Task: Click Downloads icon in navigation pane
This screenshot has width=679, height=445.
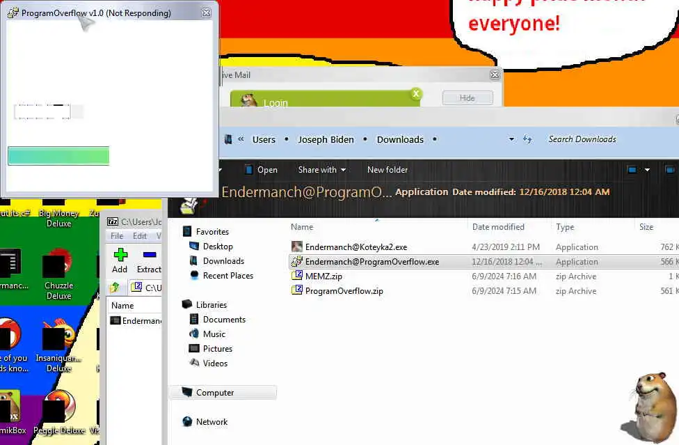Action: (x=193, y=261)
